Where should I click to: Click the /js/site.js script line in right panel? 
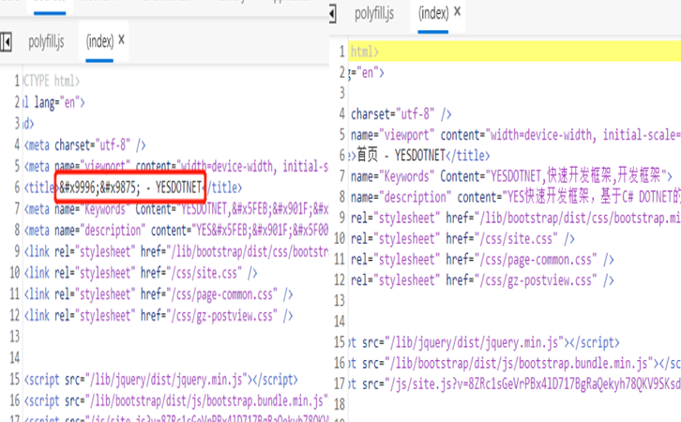515,384
